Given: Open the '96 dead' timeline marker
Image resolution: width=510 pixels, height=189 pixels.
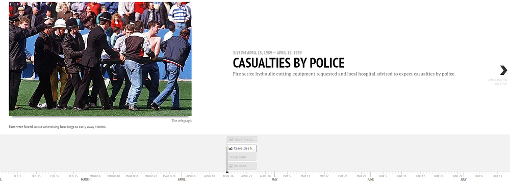Looking at the screenshot, I should 242,166.
